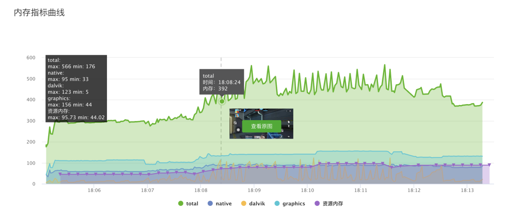511x220 pixels.
Task: Click the 18:06 time axis label
Action: point(95,190)
